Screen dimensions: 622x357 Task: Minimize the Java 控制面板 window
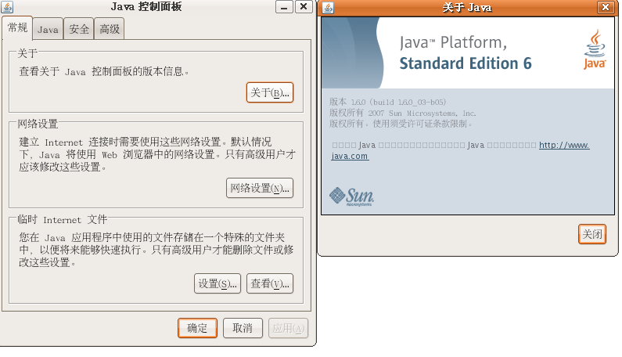coord(284,7)
